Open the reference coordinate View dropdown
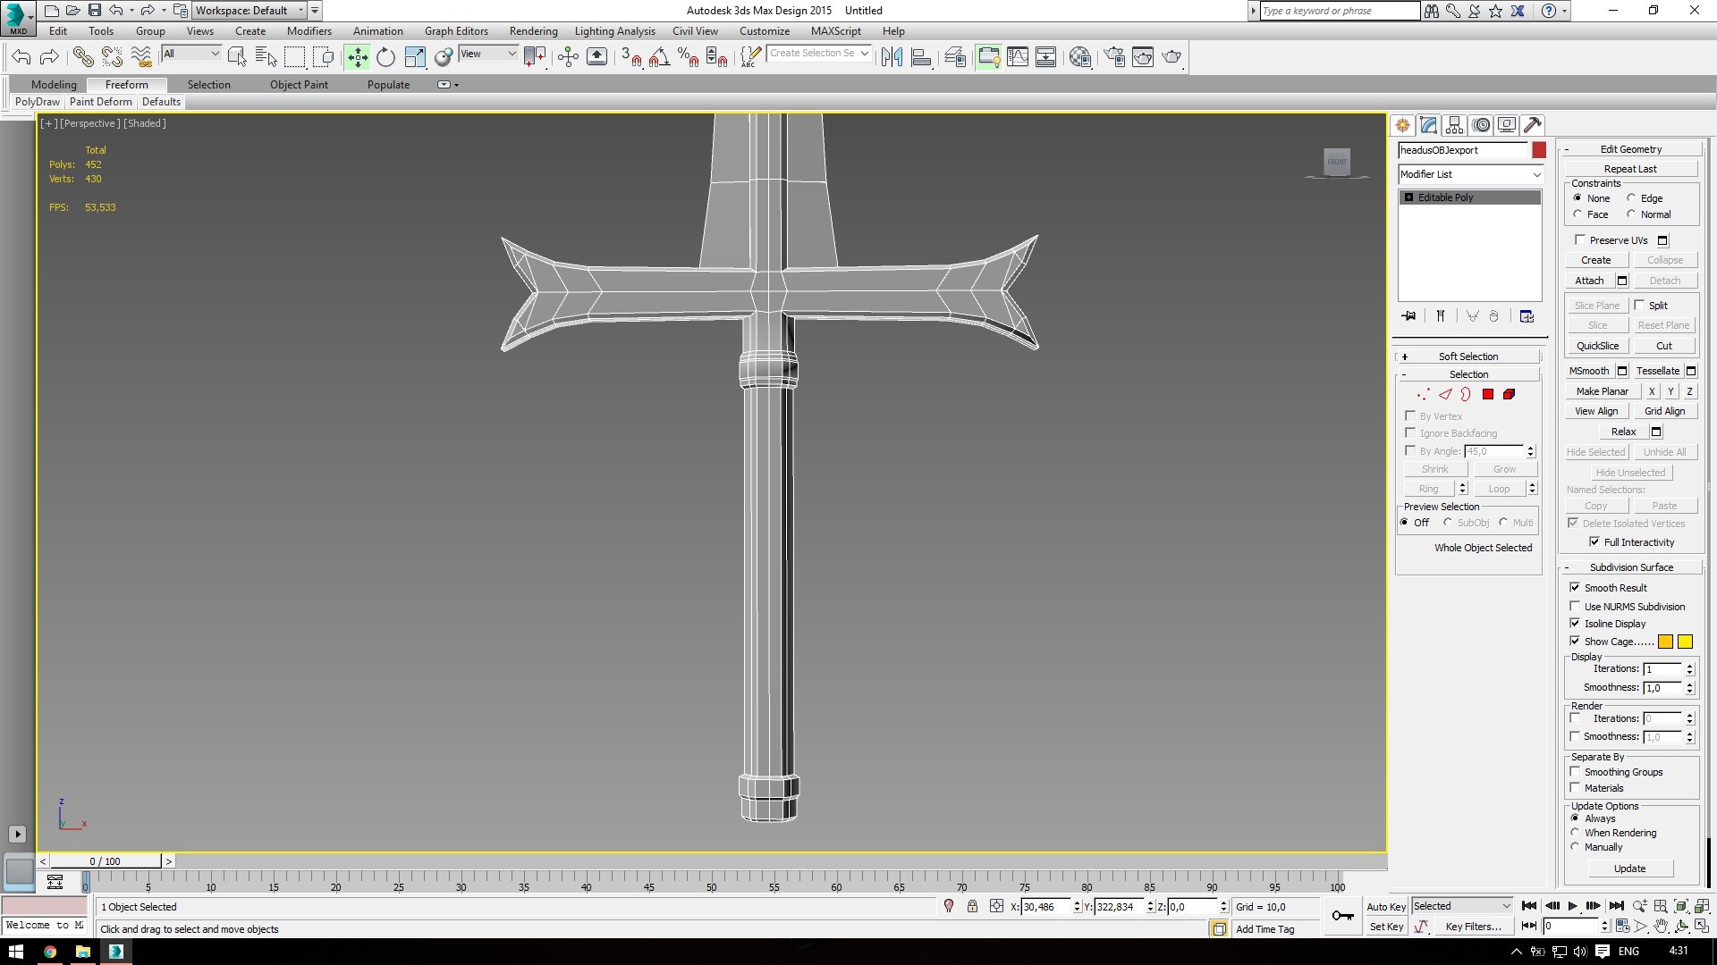 coord(488,54)
